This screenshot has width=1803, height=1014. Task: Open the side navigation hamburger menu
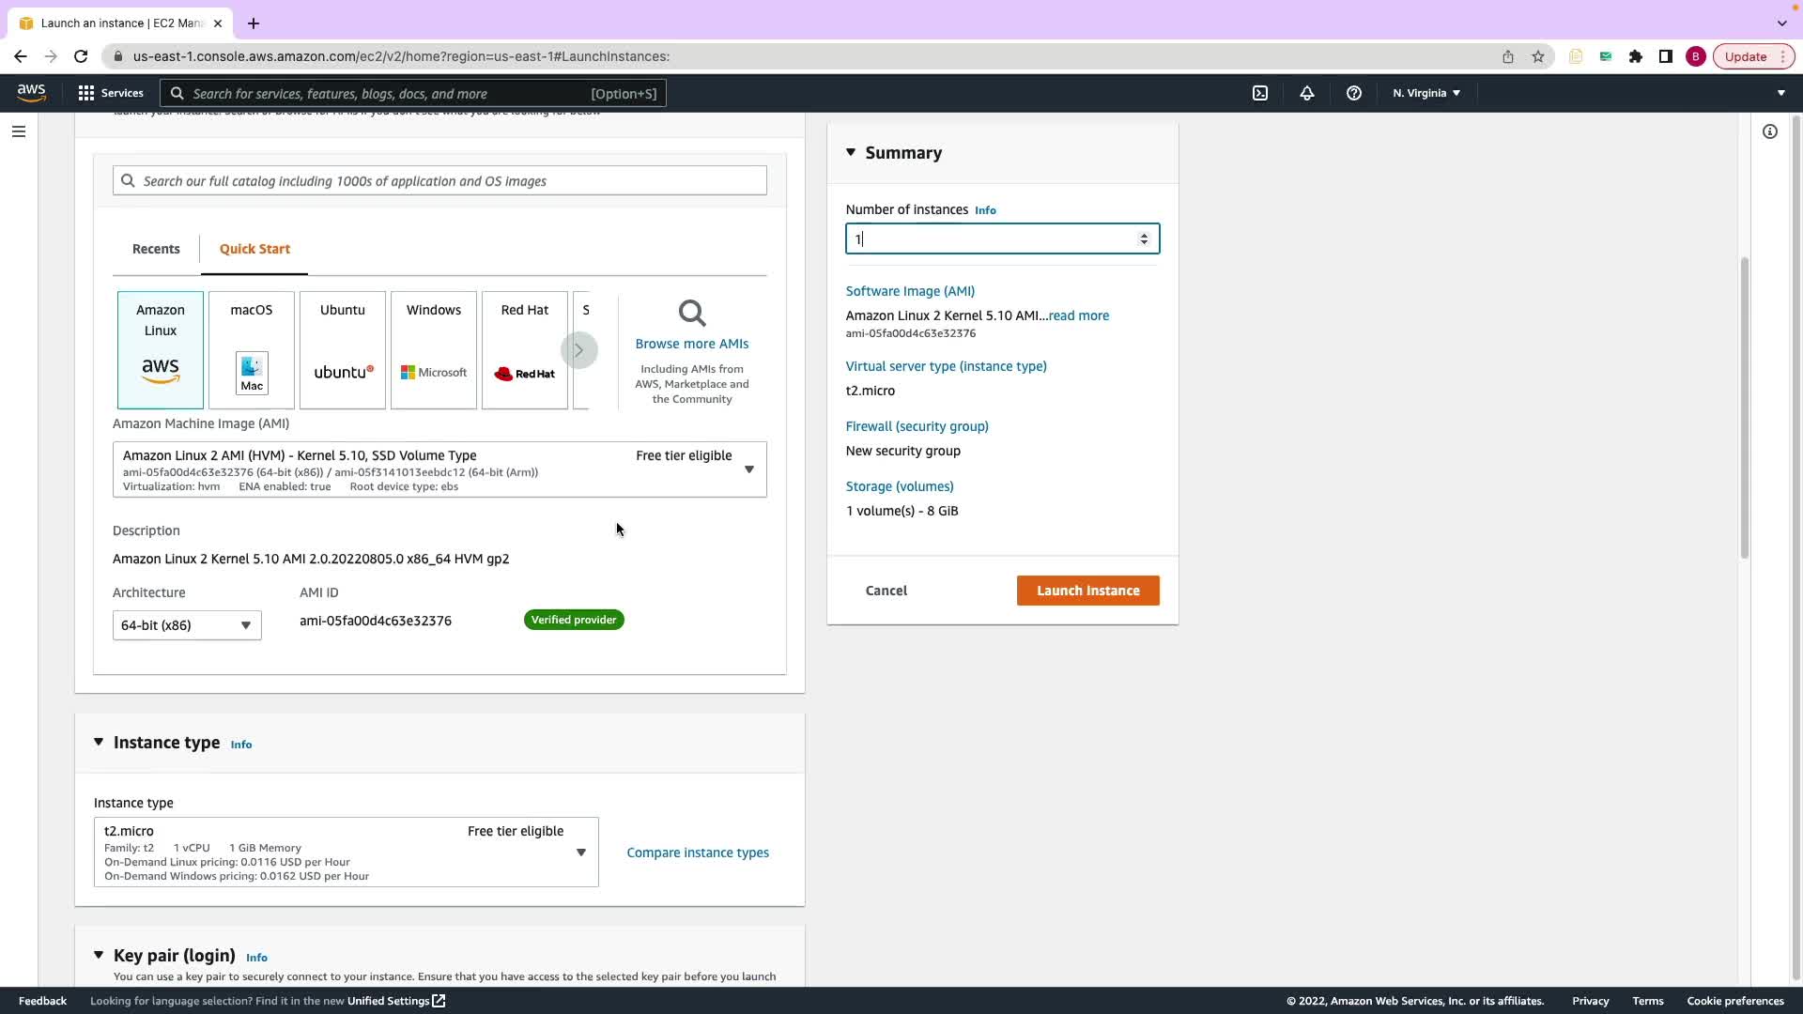pyautogui.click(x=19, y=131)
